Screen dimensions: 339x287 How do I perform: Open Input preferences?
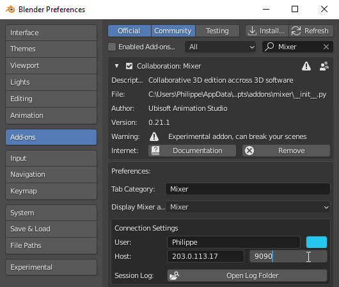pyautogui.click(x=51, y=158)
